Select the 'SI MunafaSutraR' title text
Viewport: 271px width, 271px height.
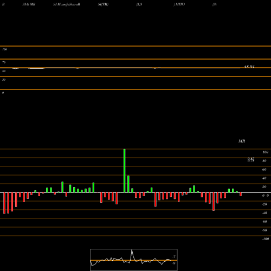pyautogui.click(x=67, y=4)
